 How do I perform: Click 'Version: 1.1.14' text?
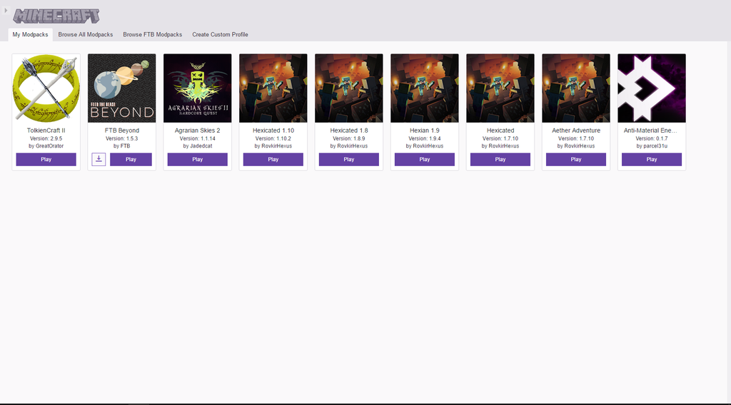(x=198, y=139)
